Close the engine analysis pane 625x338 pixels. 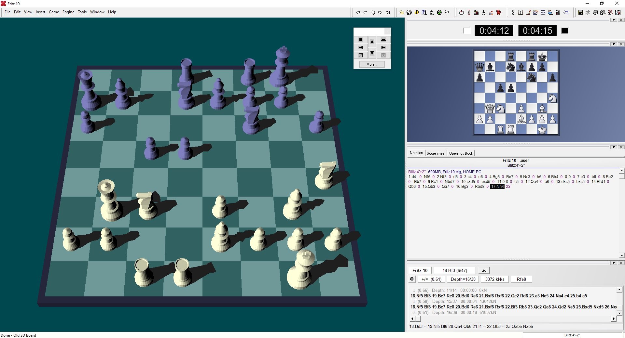click(x=621, y=263)
